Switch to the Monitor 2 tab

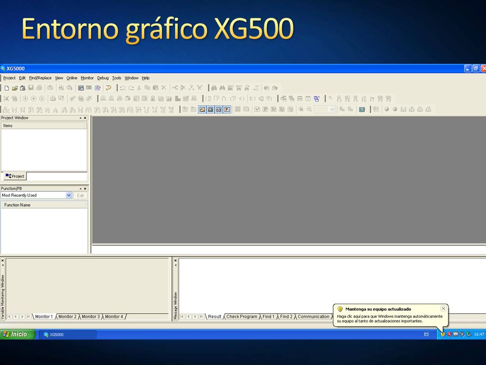tap(67, 316)
